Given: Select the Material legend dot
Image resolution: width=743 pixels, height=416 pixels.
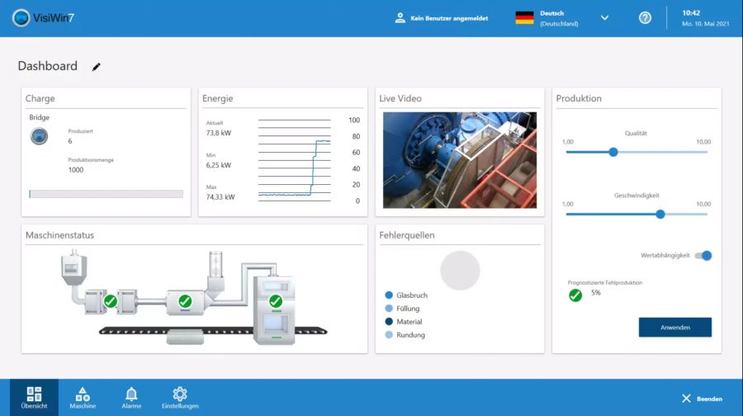Looking at the screenshot, I should coord(389,322).
